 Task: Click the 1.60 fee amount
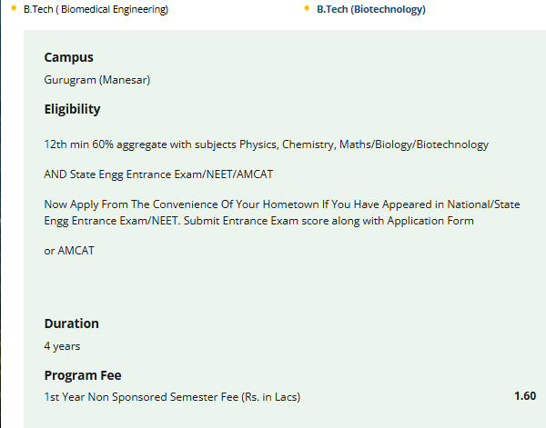(525, 396)
